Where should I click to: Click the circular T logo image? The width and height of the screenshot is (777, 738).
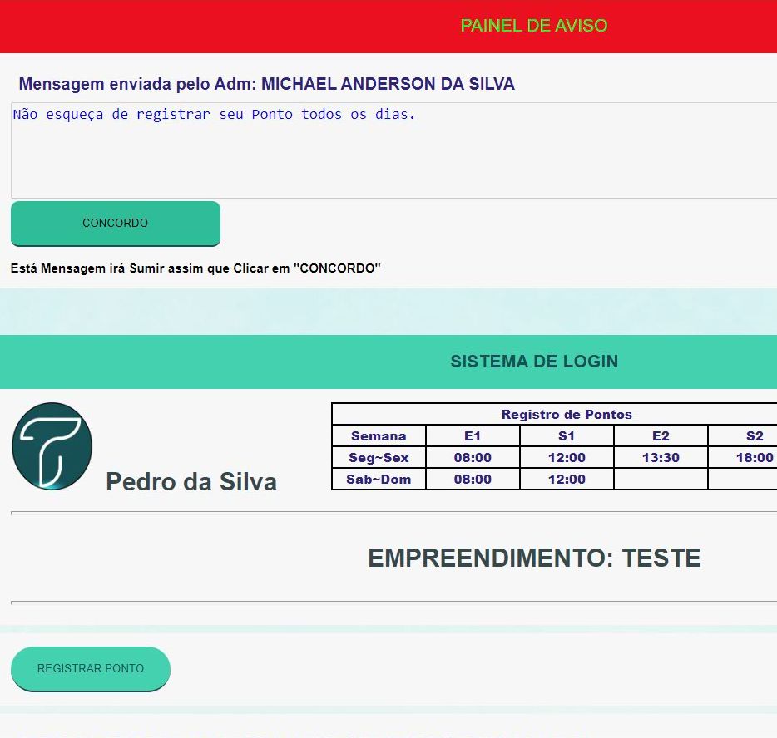[x=52, y=445]
